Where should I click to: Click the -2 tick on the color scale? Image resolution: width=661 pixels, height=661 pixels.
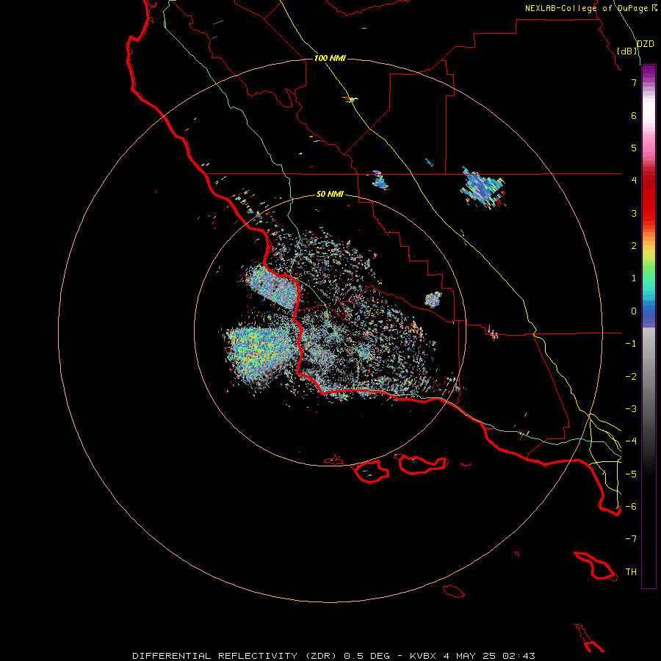[631, 377]
